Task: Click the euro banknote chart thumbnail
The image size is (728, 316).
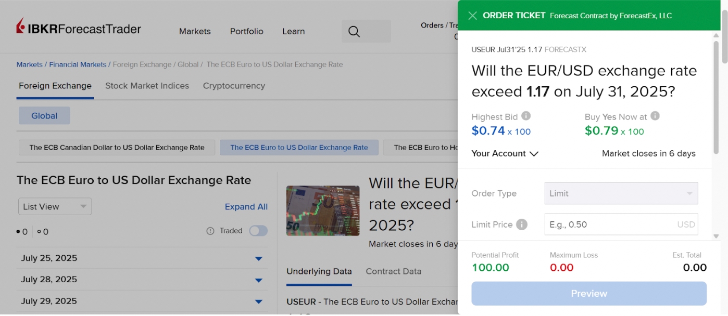Action: pos(323,210)
